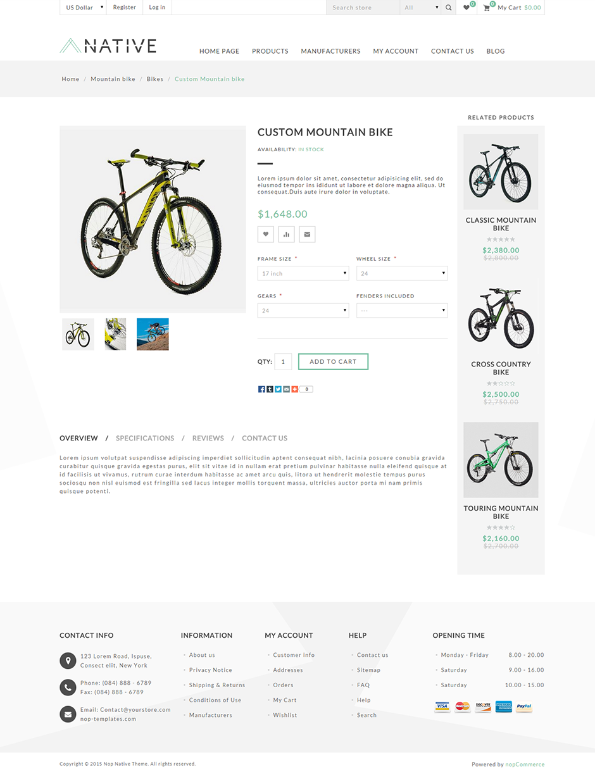Go to Mountain bike breadcrumb link

point(113,79)
